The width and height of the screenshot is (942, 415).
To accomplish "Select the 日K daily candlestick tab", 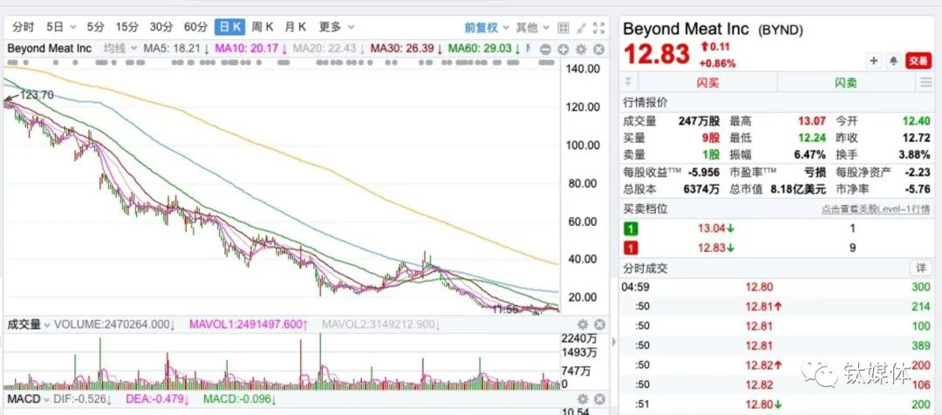I will pos(230,27).
